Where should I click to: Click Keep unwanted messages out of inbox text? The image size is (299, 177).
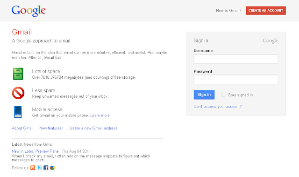70,96
